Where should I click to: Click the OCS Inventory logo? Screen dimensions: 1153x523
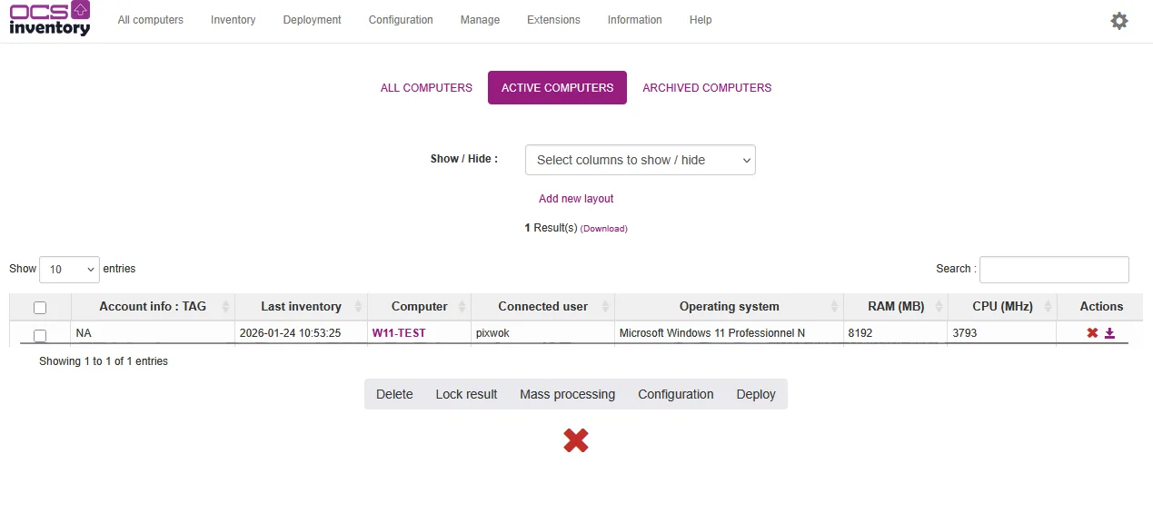pos(50,19)
